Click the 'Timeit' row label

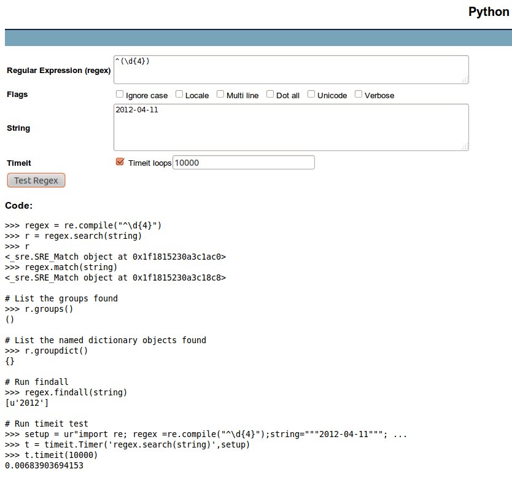19,163
